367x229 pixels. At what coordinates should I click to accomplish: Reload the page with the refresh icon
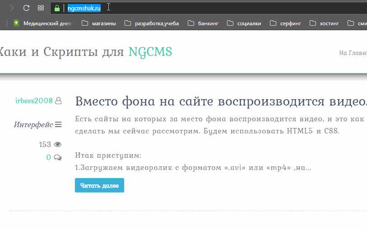(26, 8)
